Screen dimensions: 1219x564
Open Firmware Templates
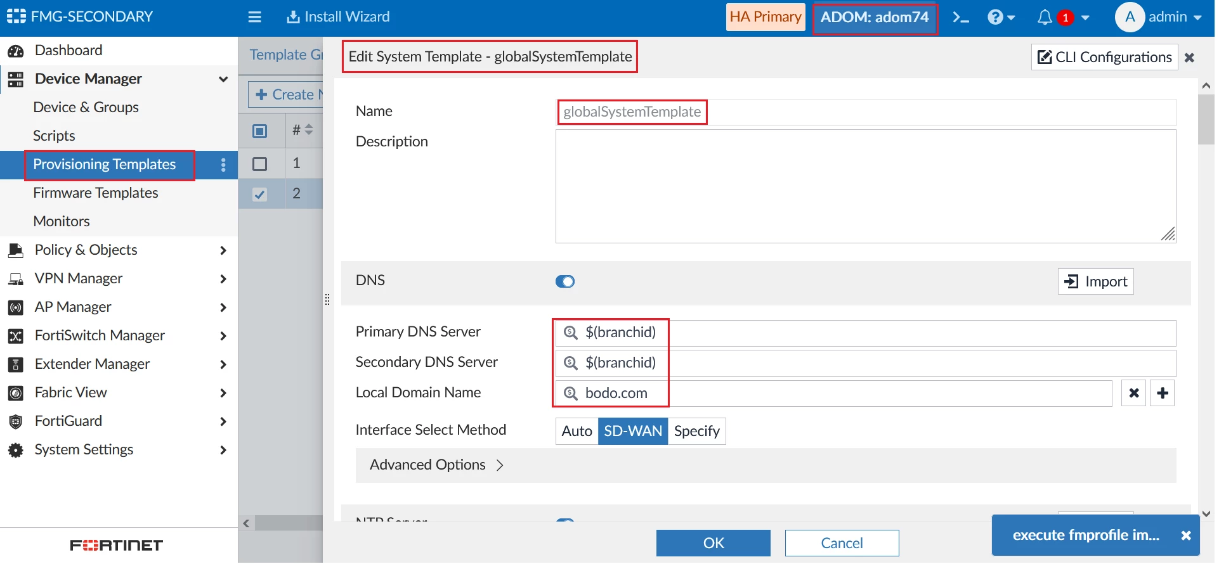[96, 193]
